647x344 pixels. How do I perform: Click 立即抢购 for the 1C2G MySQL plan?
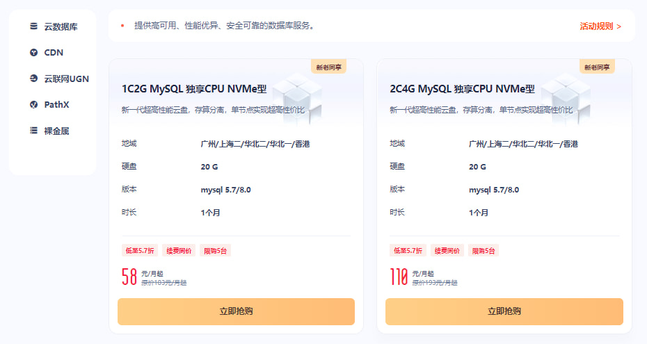236,311
